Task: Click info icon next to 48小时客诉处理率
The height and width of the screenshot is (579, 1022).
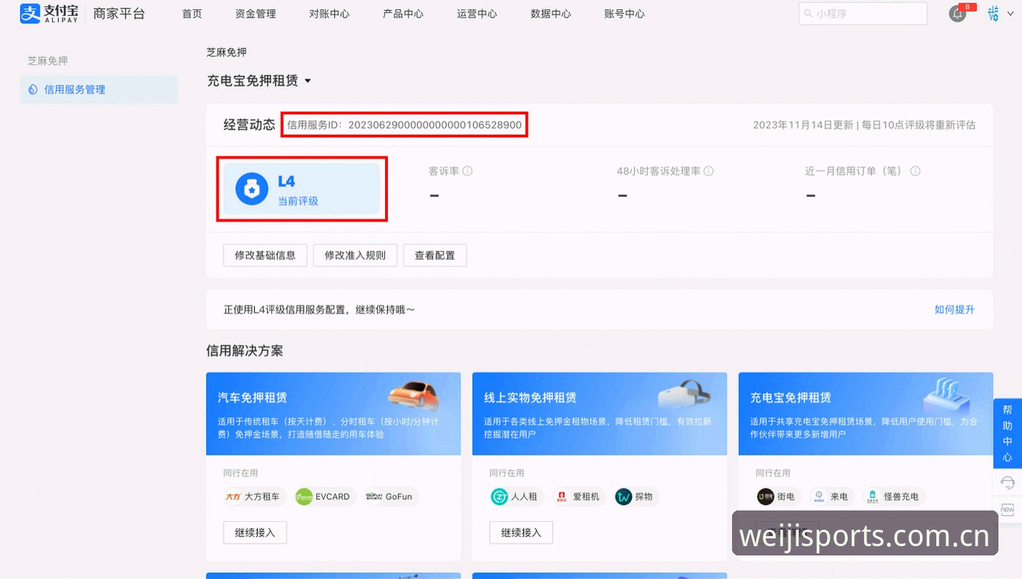Action: coord(708,171)
